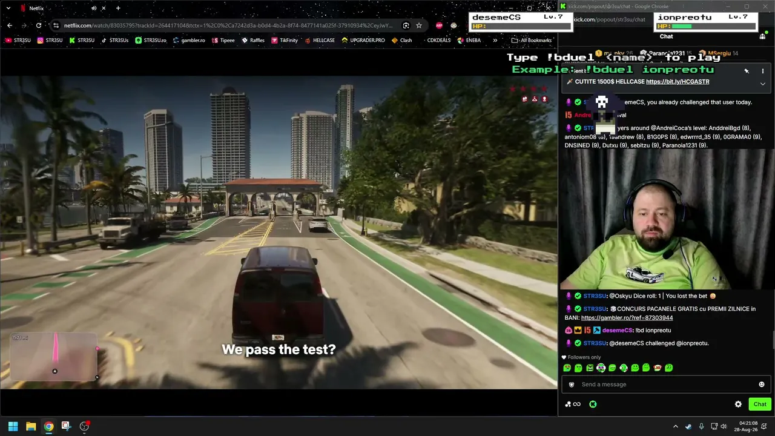Switch to Chrome in the taskbar
The width and height of the screenshot is (775, 436).
pos(48,426)
